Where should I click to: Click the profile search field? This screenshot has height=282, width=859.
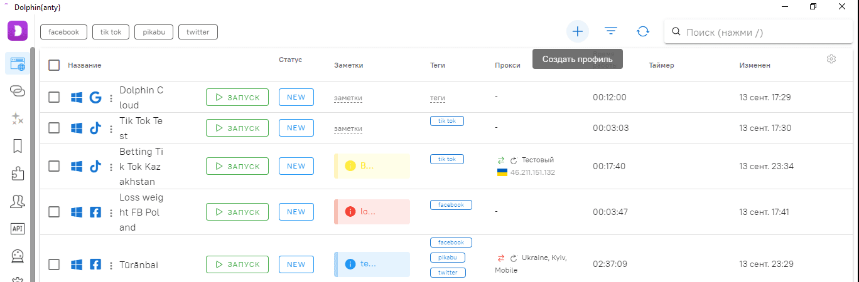pos(758,32)
